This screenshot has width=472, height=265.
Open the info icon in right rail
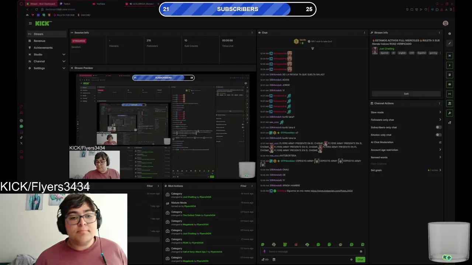click(x=450, y=33)
